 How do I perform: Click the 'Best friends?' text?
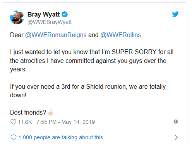pos(28,112)
